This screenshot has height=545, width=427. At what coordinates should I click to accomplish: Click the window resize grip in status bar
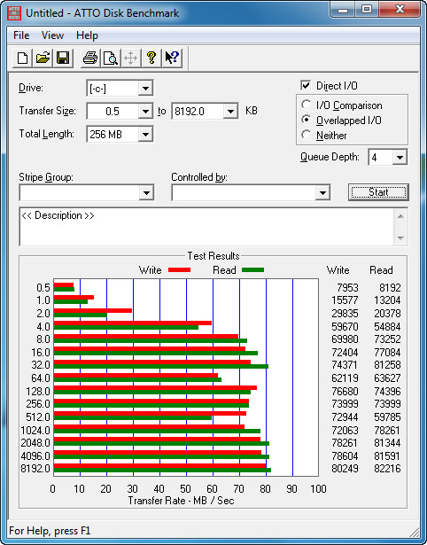[x=414, y=532]
